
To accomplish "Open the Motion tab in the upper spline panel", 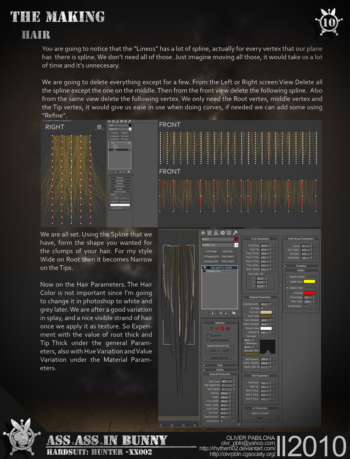I will click(122, 121).
